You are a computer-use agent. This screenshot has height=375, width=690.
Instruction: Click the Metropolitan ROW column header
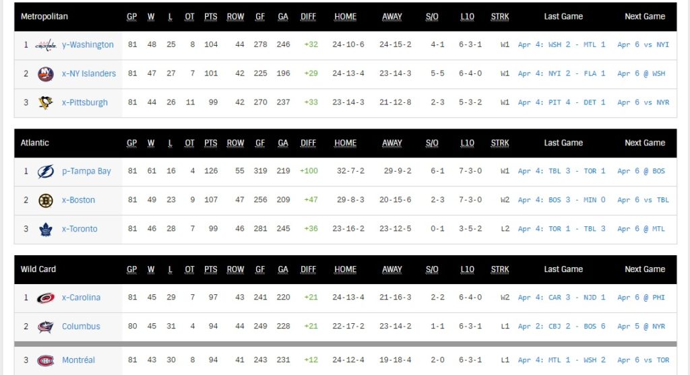[235, 17]
